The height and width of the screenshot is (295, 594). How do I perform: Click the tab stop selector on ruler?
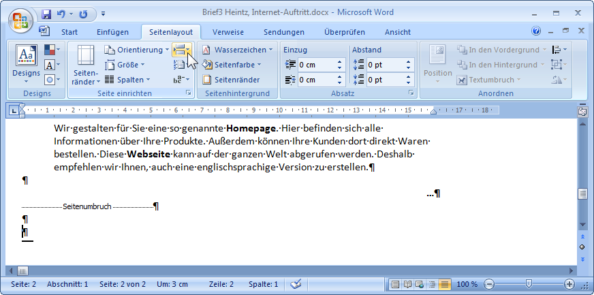(13, 111)
